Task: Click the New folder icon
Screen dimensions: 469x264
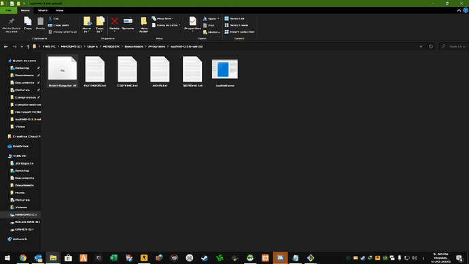Action: point(143,21)
